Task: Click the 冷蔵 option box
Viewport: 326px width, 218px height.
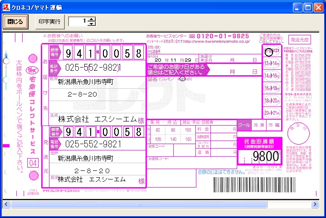Action: 274,125
